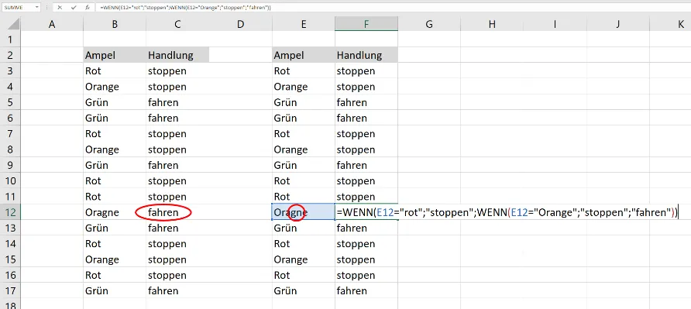Select cell C8 containing stoppen
The height and width of the screenshot is (309, 691).
click(x=177, y=150)
